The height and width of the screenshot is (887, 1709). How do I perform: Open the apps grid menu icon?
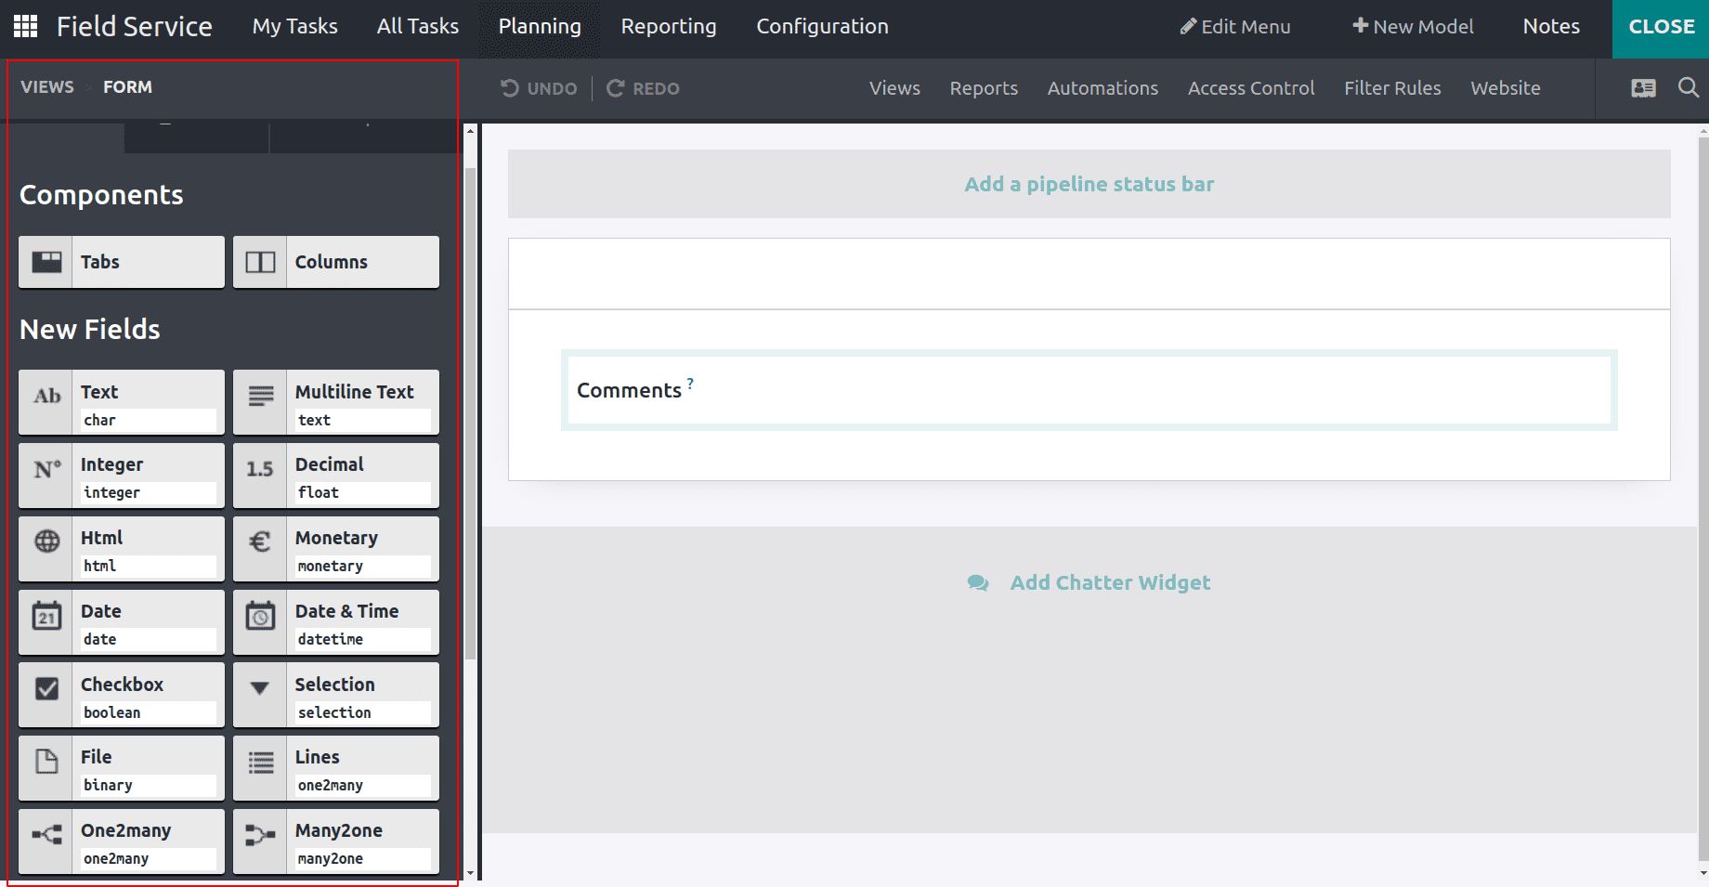(x=26, y=26)
